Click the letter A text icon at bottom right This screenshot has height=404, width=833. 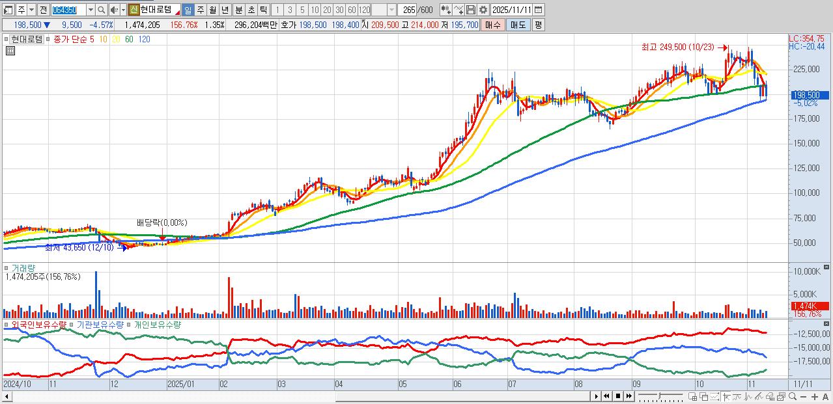click(825, 396)
